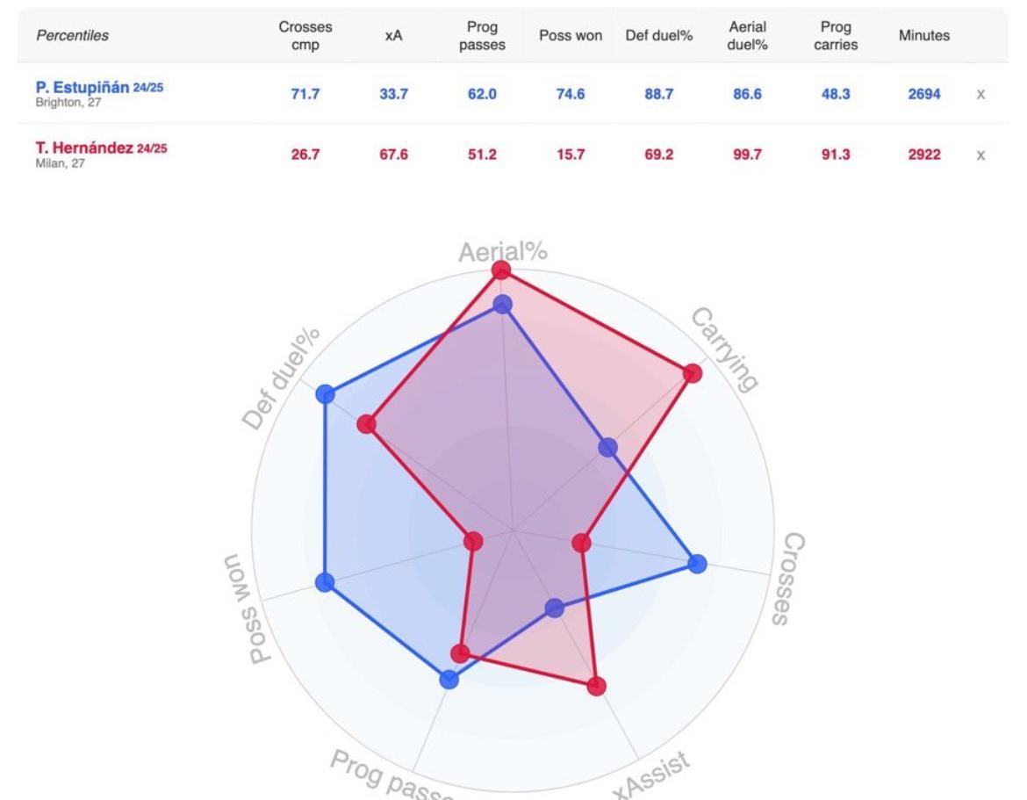This screenshot has height=800, width=1027.
Task: Remove P. Estupiñán row with x button
Action: (980, 94)
